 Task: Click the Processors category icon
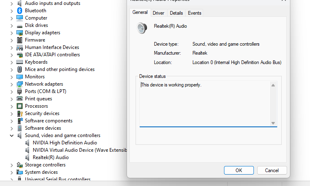point(20,106)
